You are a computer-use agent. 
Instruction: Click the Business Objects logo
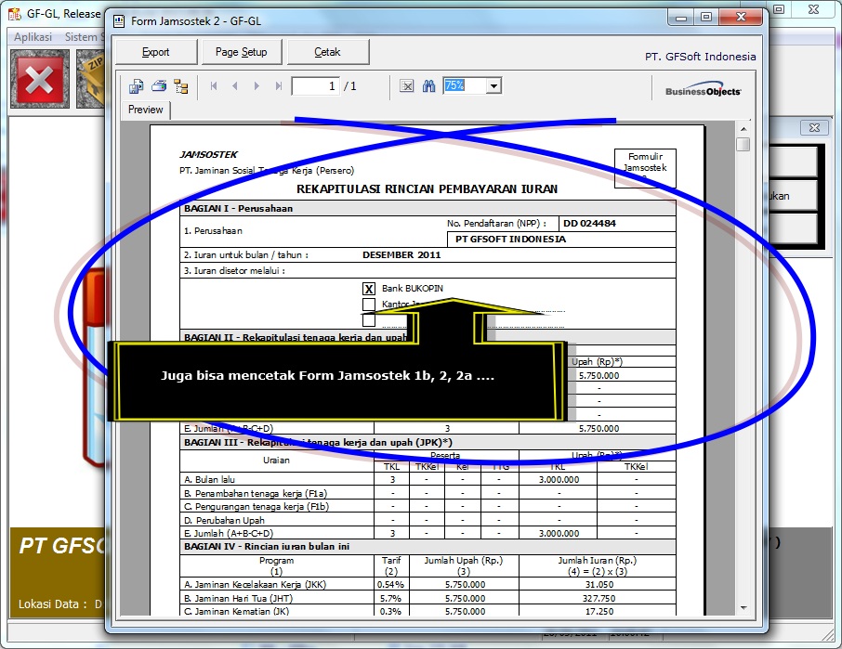pos(703,89)
